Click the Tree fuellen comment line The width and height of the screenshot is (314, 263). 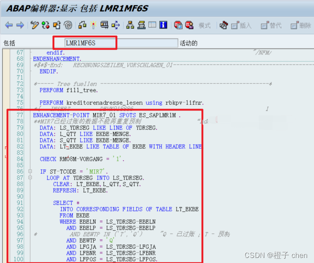pyautogui.click(x=153, y=84)
